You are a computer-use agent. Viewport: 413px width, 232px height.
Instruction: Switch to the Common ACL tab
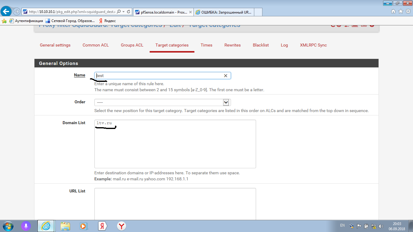click(x=96, y=45)
